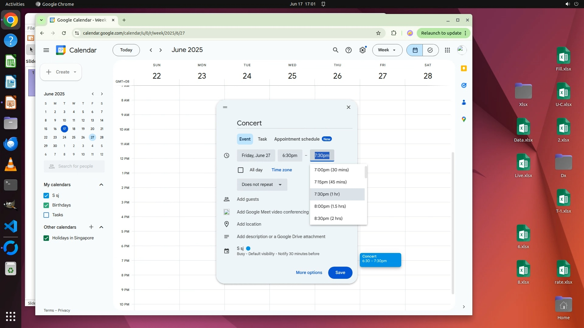This screenshot has width=584, height=328.
Task: Uncheck the Birthdays calendar
Action: click(x=46, y=205)
